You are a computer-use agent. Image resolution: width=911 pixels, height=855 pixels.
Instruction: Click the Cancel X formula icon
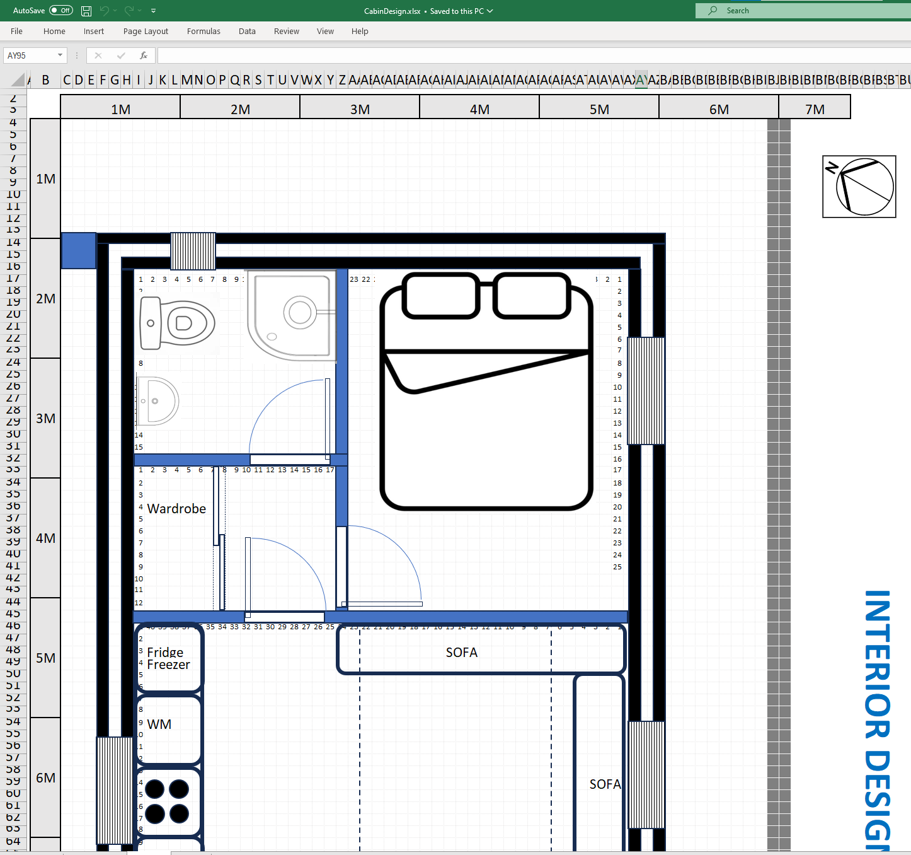point(98,55)
